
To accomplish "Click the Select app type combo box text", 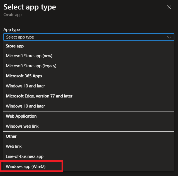I will pos(20,37).
